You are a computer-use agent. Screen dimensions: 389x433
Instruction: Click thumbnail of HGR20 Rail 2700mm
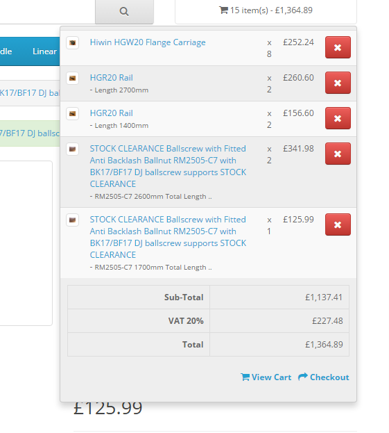(72, 78)
